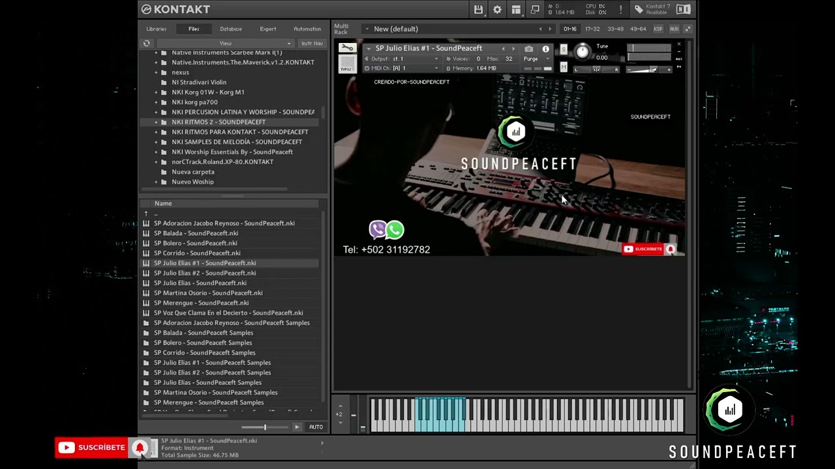
Task: Open the View dropdown in browser
Action: pyautogui.click(x=225, y=44)
